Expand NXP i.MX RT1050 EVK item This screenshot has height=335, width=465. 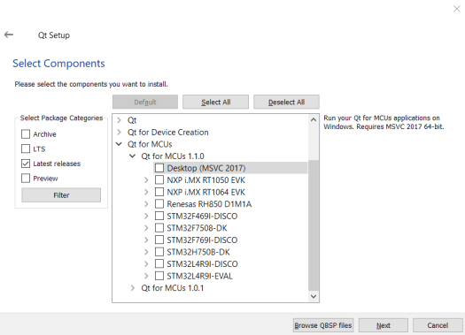click(x=146, y=180)
